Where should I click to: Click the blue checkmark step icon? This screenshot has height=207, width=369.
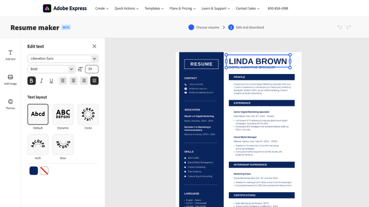[x=191, y=27]
